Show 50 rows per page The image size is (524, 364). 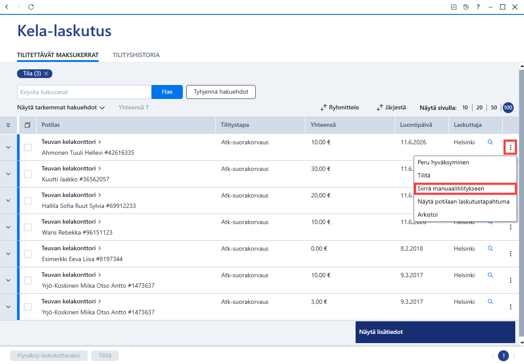coord(494,108)
